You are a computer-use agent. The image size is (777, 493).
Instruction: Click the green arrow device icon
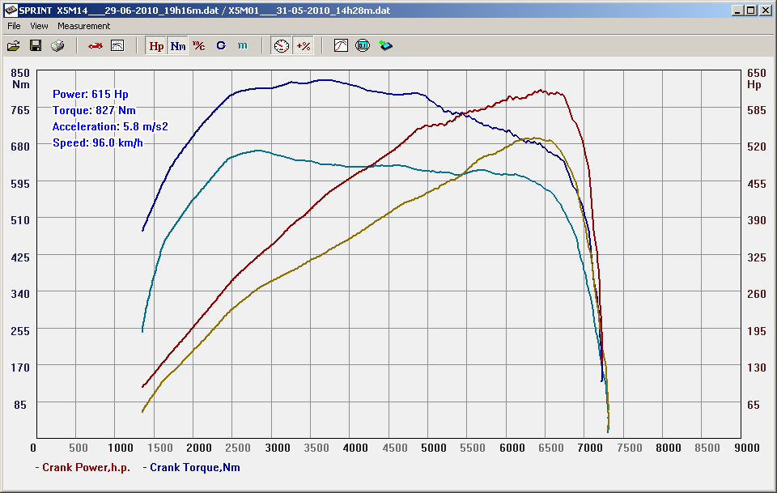click(385, 46)
